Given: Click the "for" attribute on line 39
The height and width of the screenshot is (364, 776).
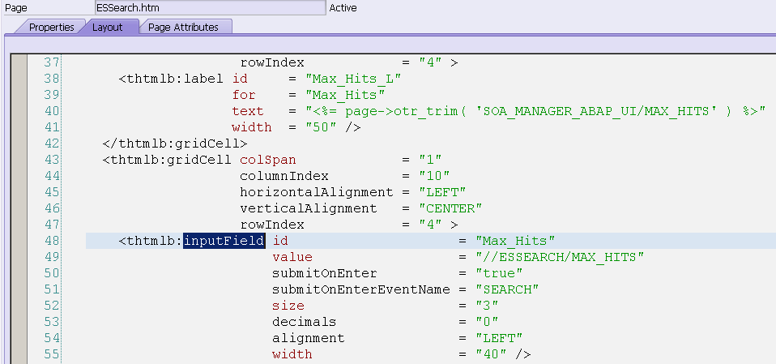Looking at the screenshot, I should click(x=244, y=95).
